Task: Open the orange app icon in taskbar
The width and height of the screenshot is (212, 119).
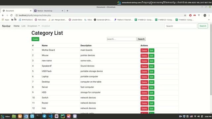Action: point(20,116)
